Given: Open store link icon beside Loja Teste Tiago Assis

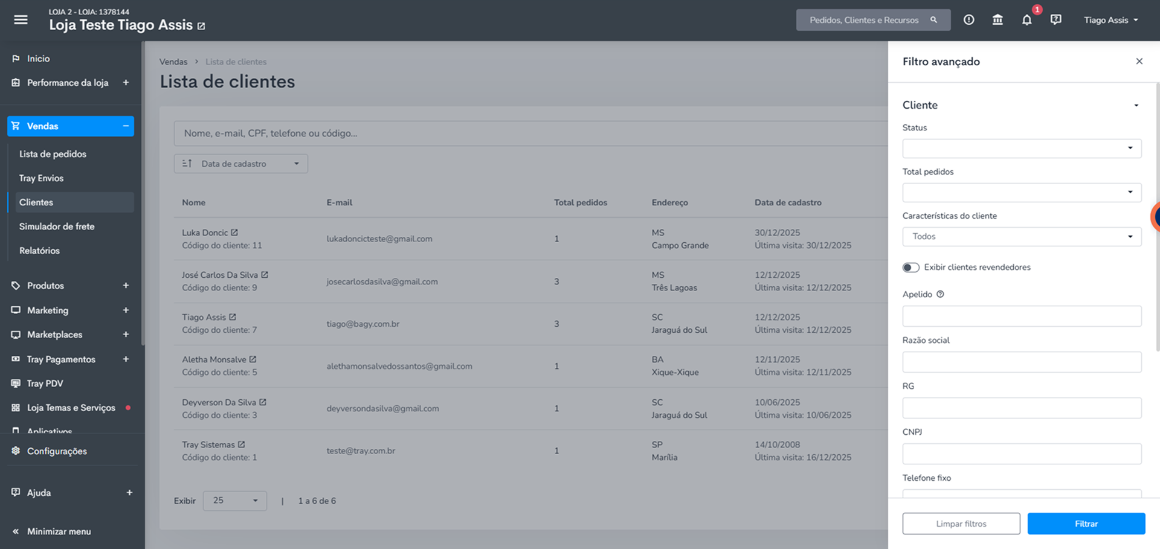Looking at the screenshot, I should click(x=201, y=26).
